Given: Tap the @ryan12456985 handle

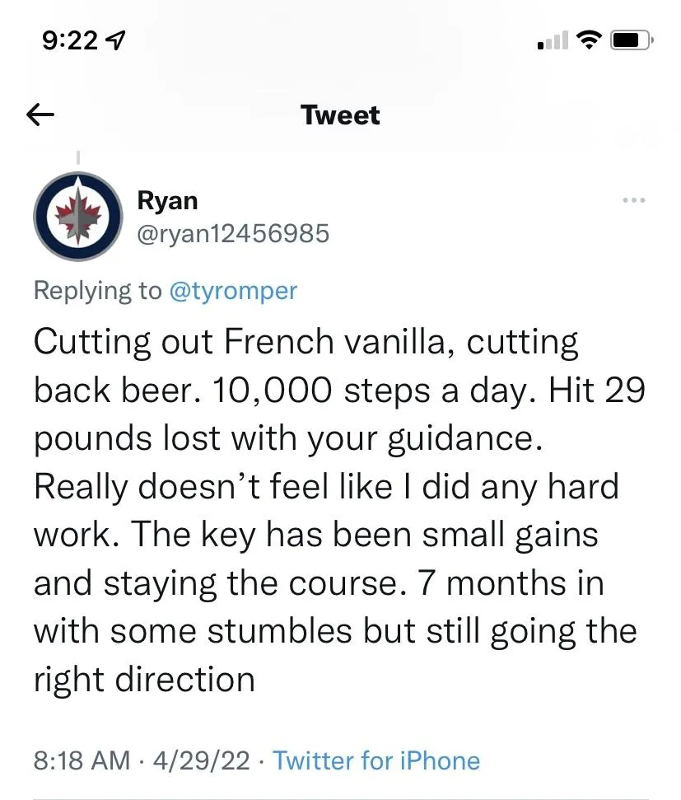Looking at the screenshot, I should (x=233, y=234).
